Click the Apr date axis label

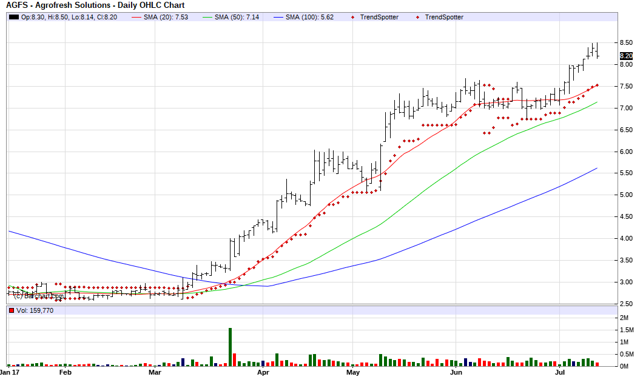263,373
